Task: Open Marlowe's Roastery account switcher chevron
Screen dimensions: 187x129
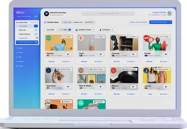Action: coord(70,14)
